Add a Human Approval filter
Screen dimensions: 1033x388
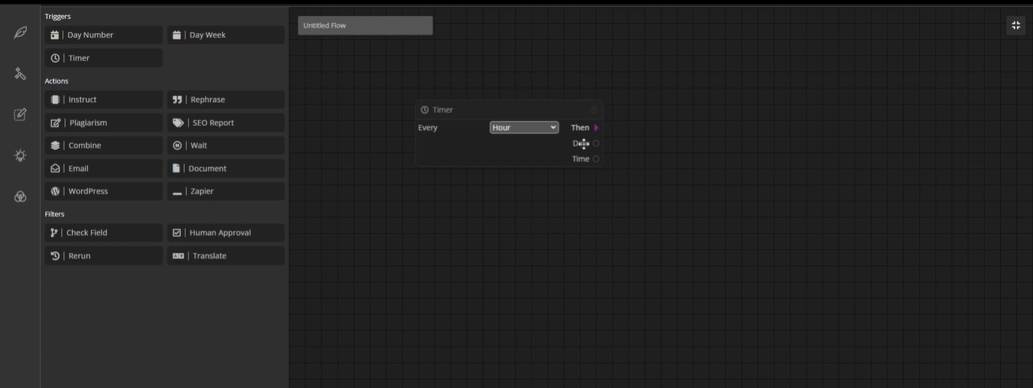coord(225,233)
